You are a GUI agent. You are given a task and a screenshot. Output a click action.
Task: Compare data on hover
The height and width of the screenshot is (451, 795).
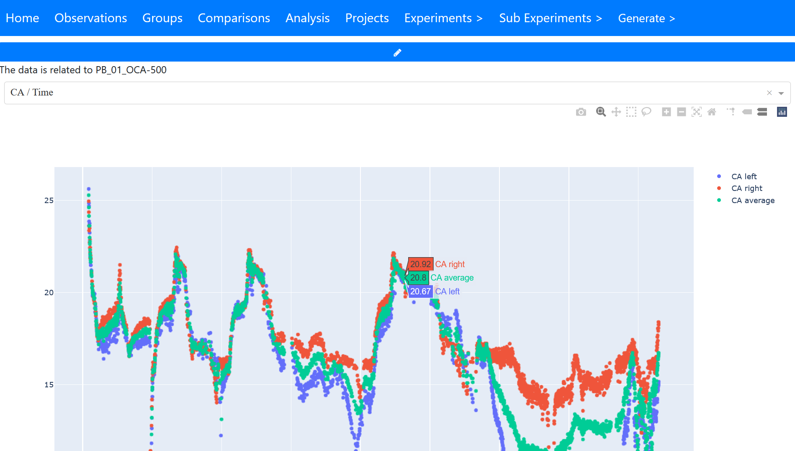pos(762,112)
